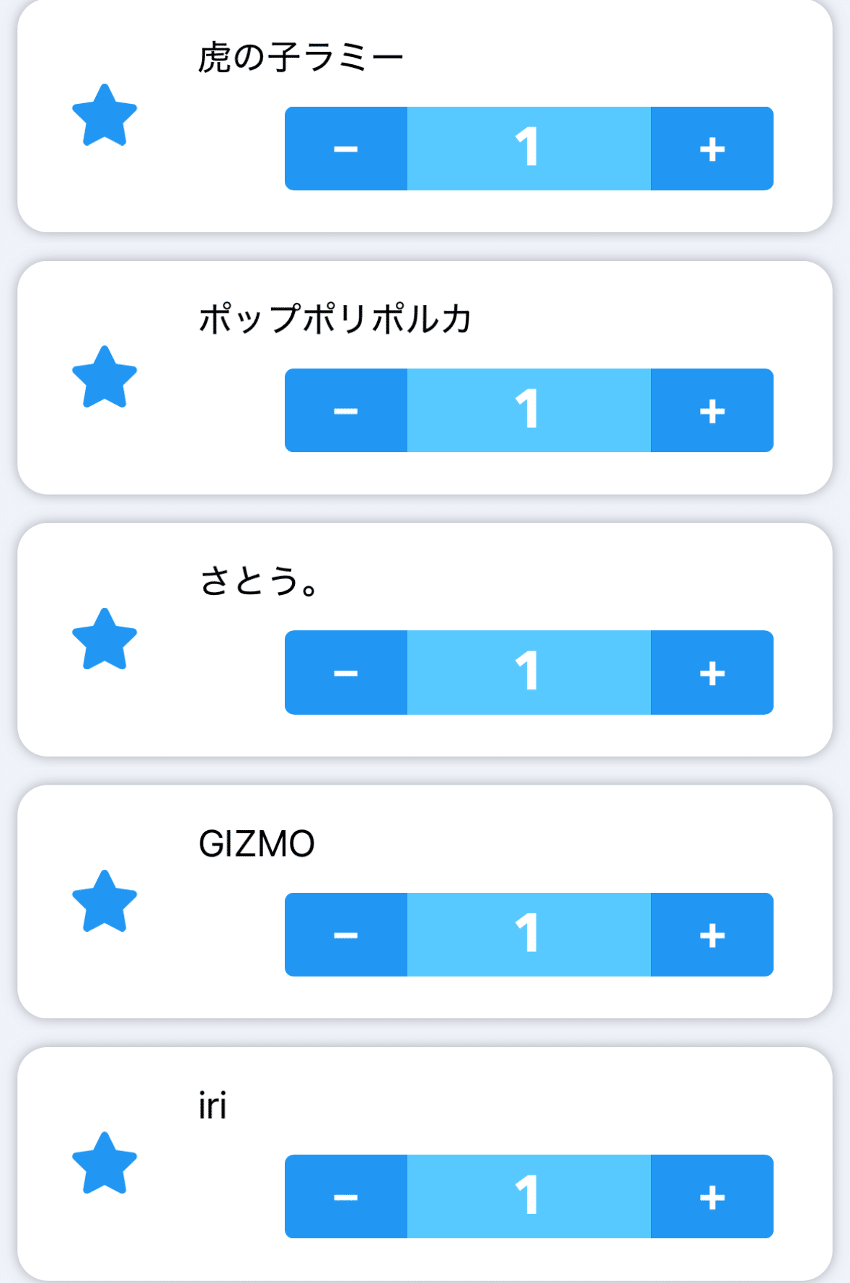Reduce the iri count by one
850x1283 pixels.
(346, 1196)
